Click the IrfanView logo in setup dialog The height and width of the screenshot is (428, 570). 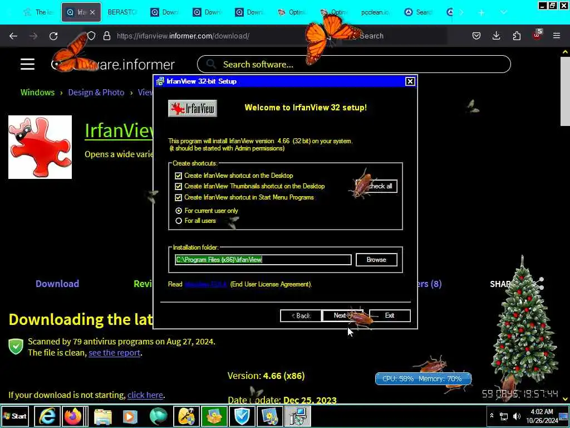tap(192, 108)
